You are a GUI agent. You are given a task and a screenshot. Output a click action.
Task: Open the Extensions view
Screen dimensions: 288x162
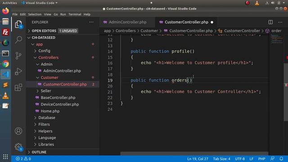(18, 87)
